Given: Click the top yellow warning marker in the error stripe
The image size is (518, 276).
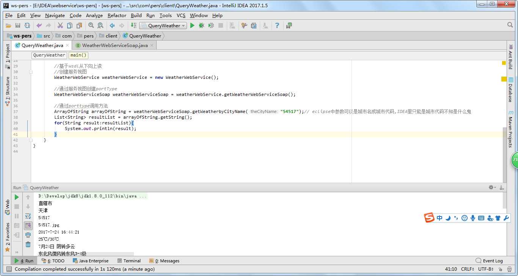Looking at the screenshot, I should coord(504,63).
